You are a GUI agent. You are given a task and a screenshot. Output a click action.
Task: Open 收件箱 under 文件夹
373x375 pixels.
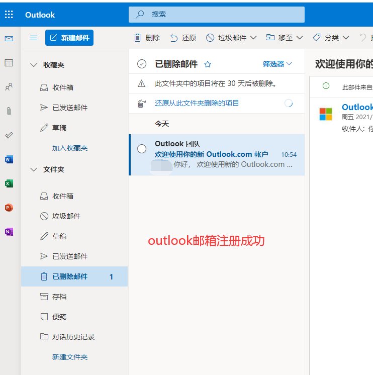pos(74,196)
